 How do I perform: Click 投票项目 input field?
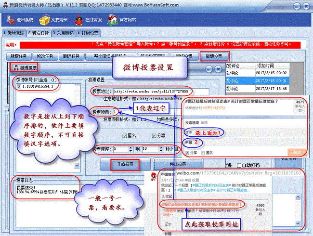coord(116,112)
